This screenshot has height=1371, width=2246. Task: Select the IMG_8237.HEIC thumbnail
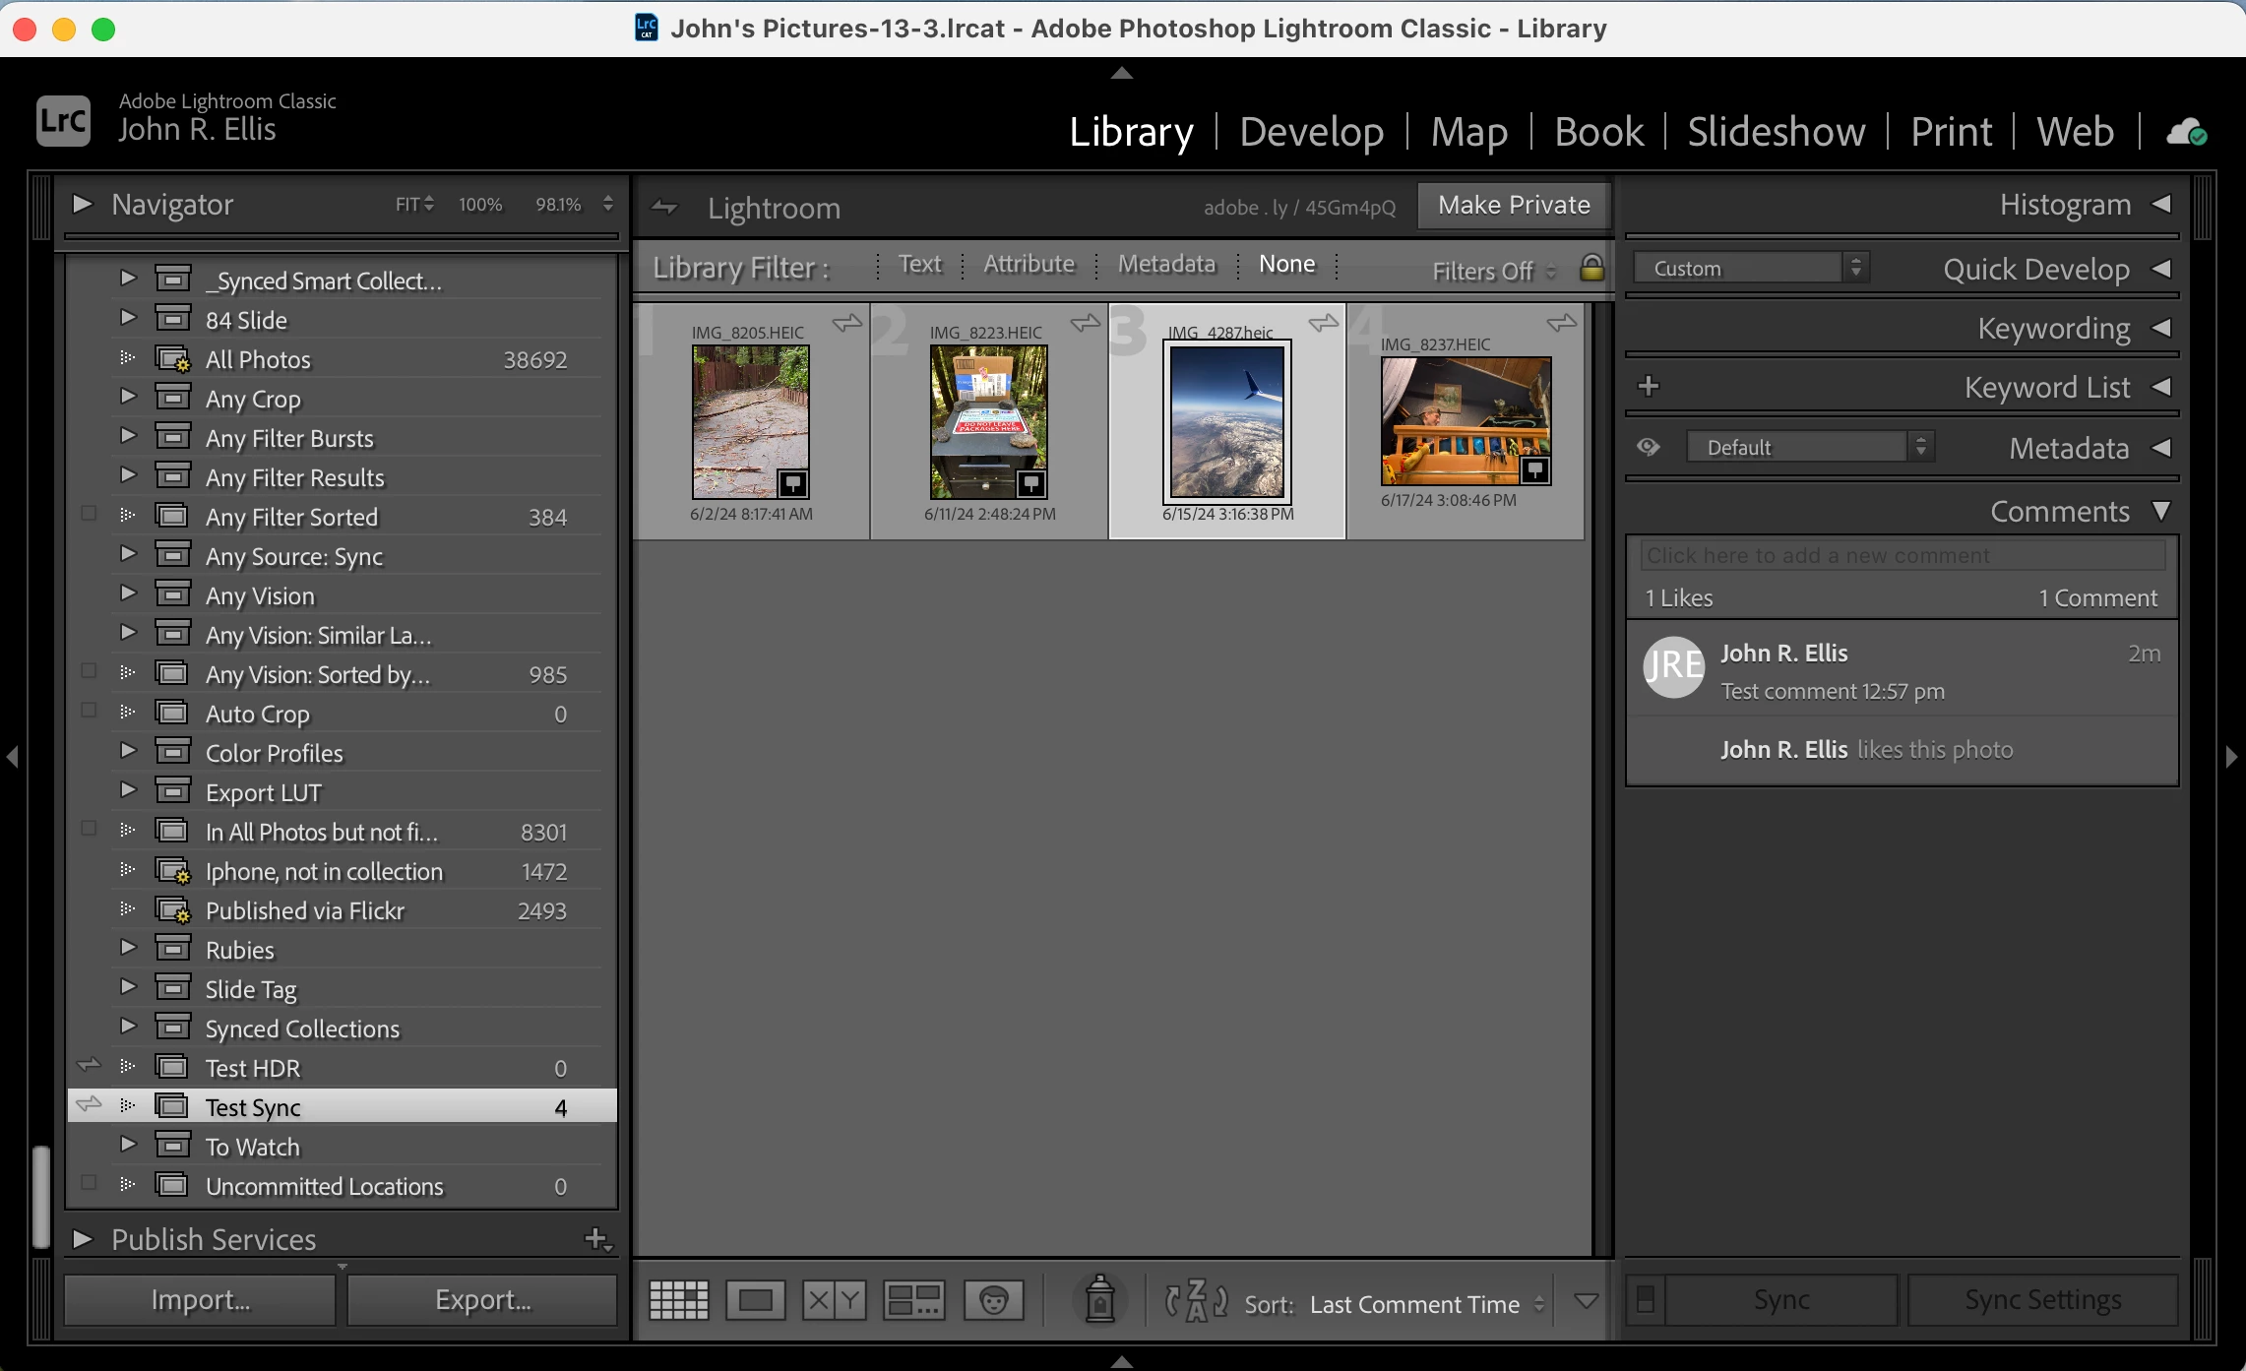1465,420
